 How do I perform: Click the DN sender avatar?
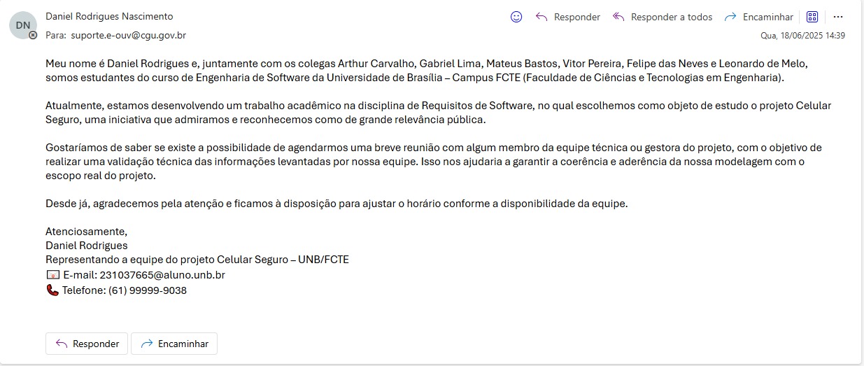pos(23,25)
